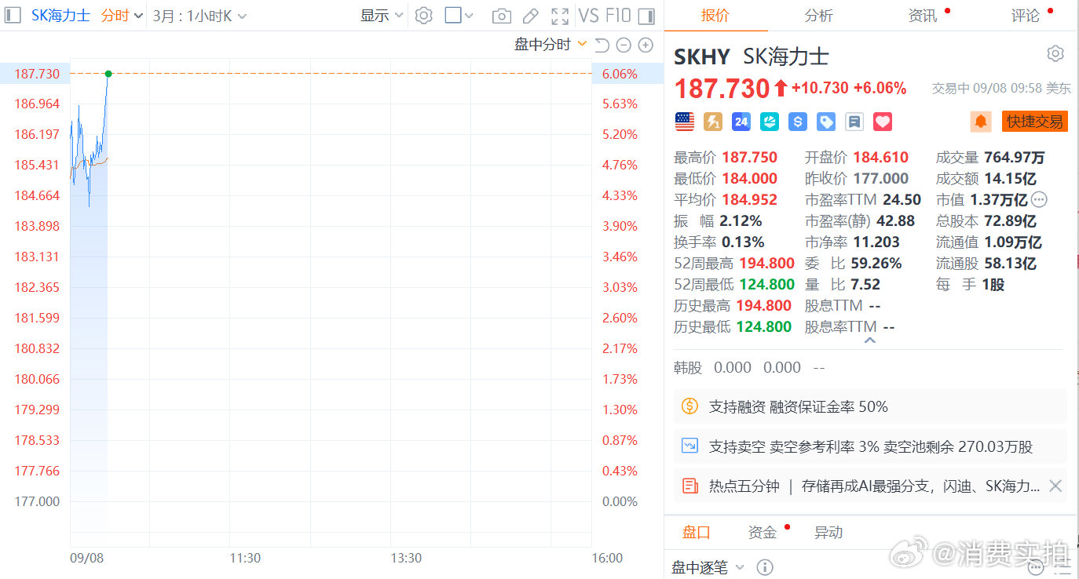Open the 盘中分时 session dropdown

[x=550, y=45]
